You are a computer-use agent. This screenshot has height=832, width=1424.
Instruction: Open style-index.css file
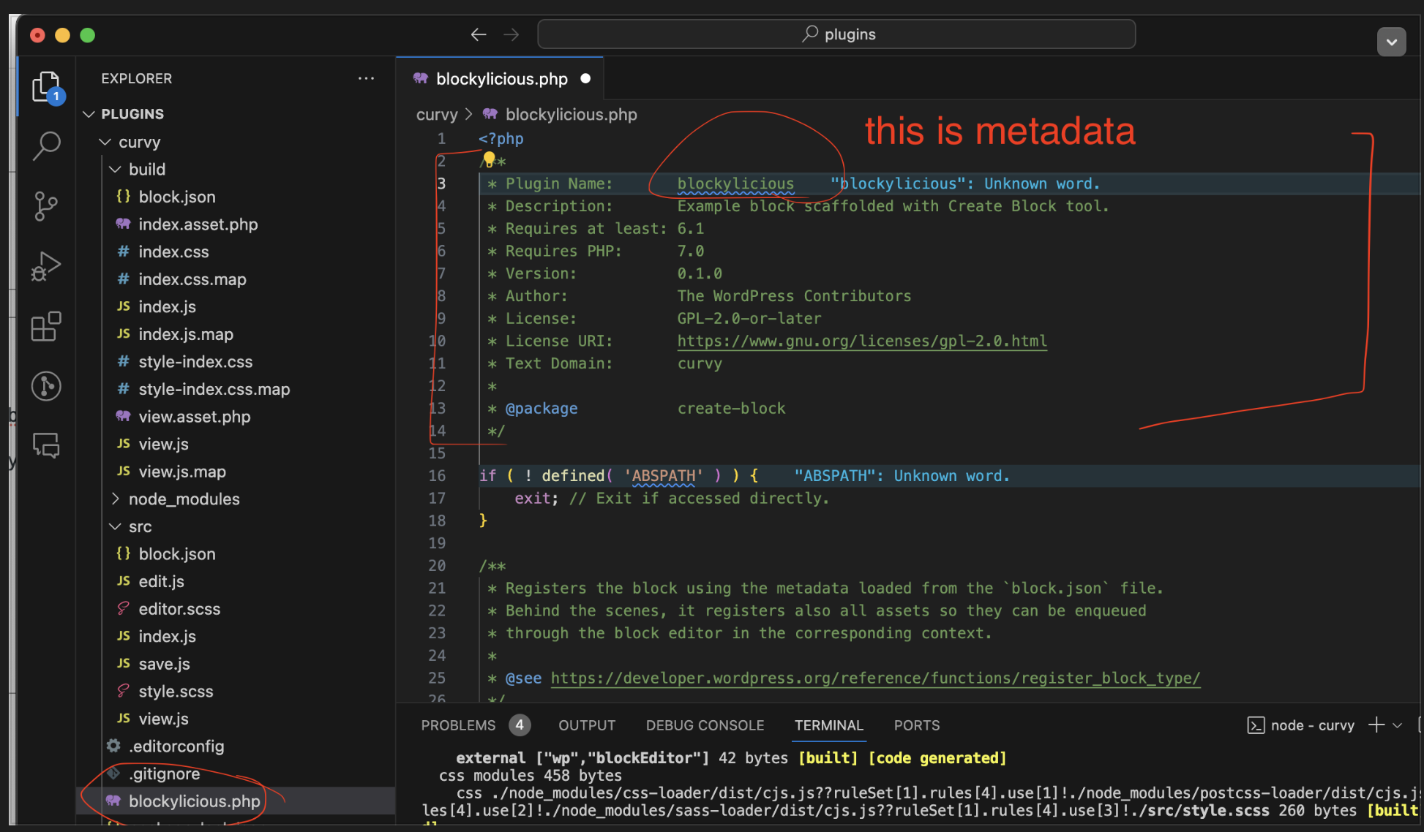(x=195, y=362)
